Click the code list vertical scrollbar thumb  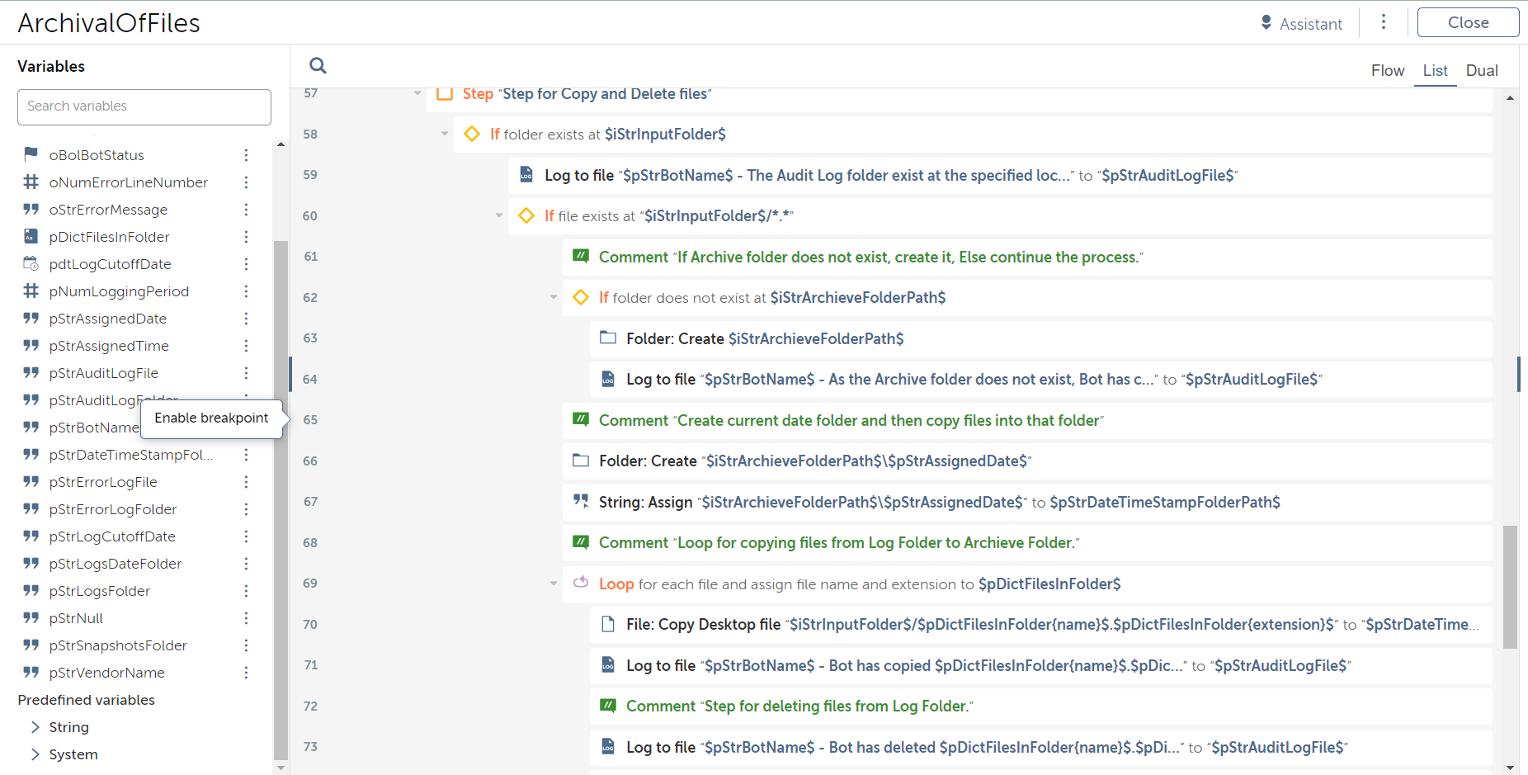point(1510,586)
